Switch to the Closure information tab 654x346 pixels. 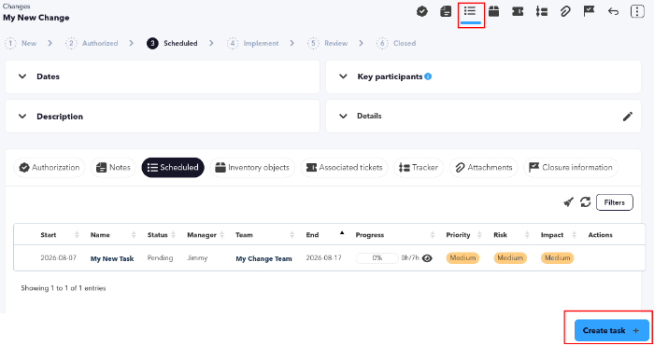pyautogui.click(x=571, y=167)
